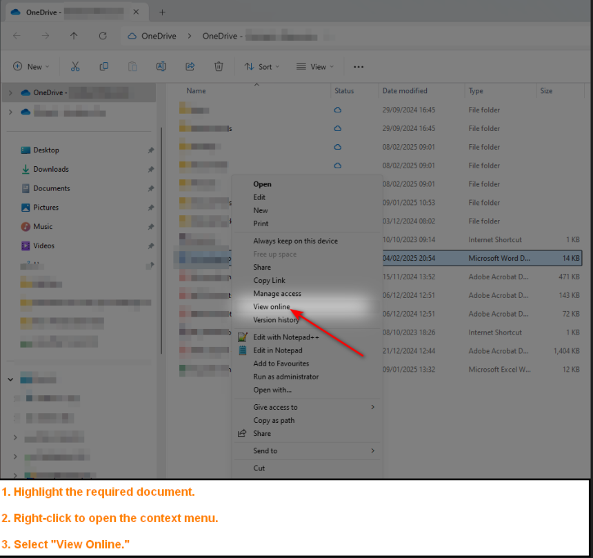This screenshot has height=558, width=593.
Task: Open the New dropdown button
Action: tap(32, 67)
